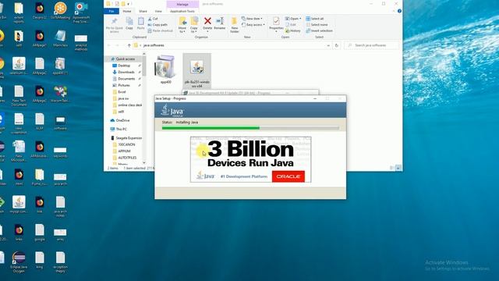Viewport: 499px width, 281px height.
Task: Click the Oracle logo in Java Setup banner
Action: [288, 176]
